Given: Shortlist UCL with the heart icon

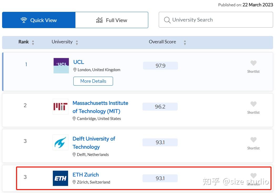Looking at the screenshot, I should tap(253, 63).
